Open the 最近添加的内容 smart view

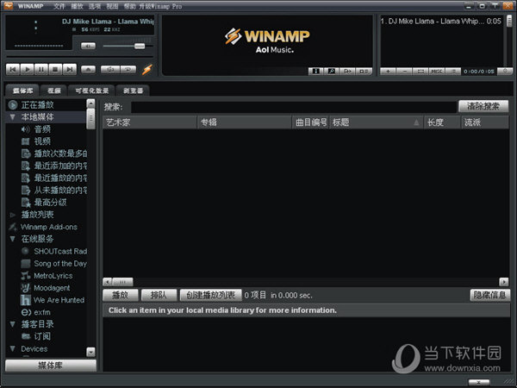tap(54, 166)
